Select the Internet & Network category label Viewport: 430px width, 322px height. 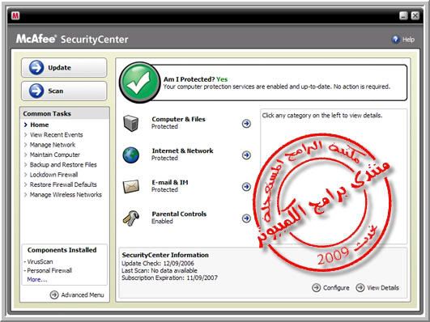point(183,150)
